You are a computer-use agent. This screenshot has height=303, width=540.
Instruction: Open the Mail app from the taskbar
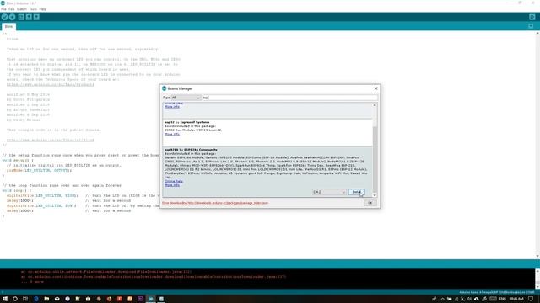pyautogui.click(x=57, y=299)
